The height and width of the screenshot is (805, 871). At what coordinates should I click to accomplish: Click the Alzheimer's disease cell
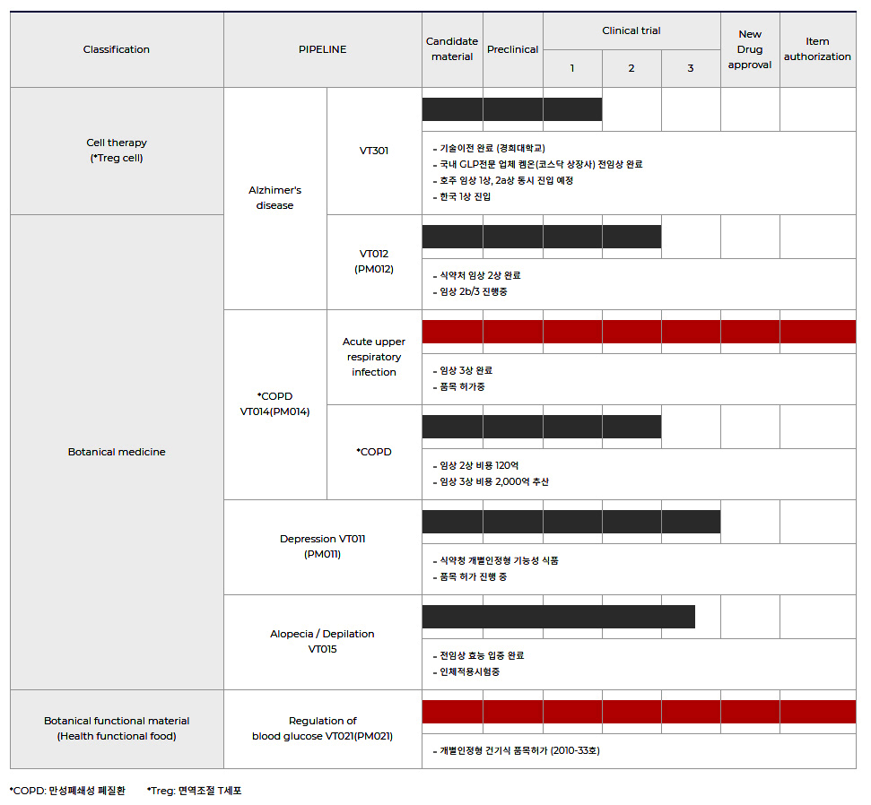274,198
